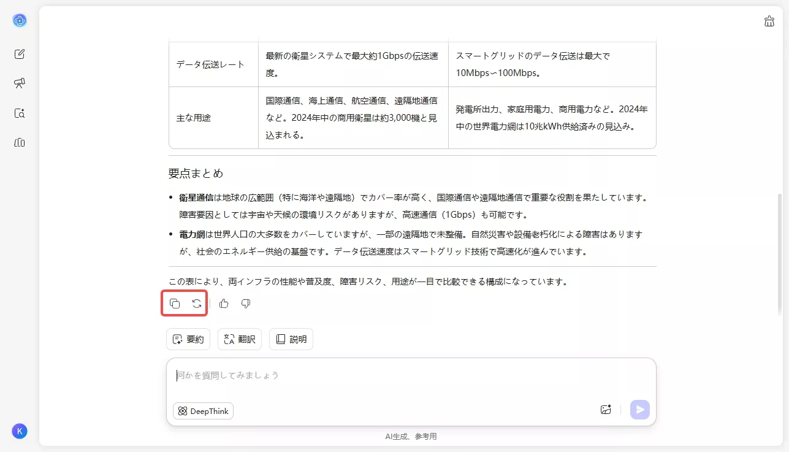Attach an image to your message
Image resolution: width=789 pixels, height=452 pixels.
[606, 409]
